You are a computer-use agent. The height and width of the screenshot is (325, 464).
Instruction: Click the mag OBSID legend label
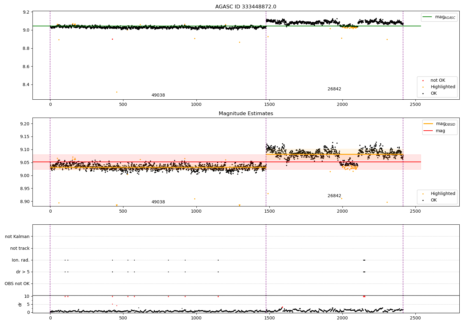[446, 124]
